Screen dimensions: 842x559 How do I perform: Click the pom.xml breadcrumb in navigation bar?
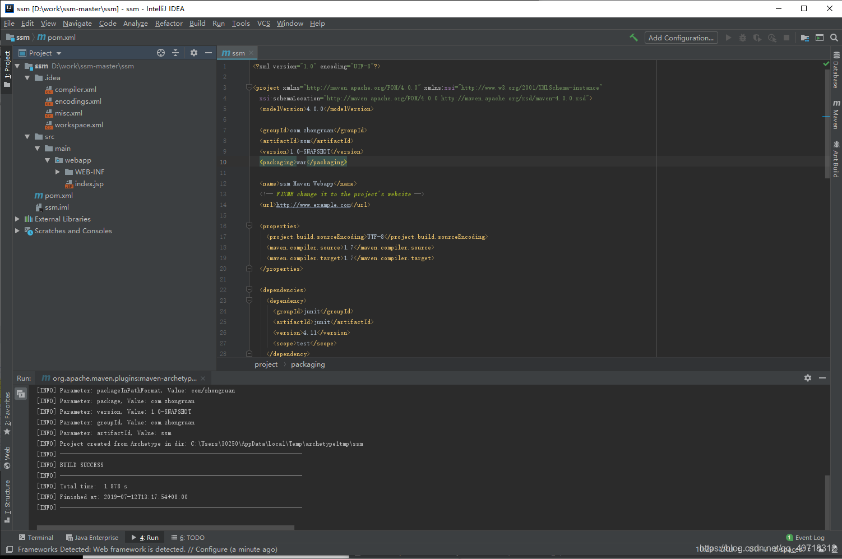click(x=56, y=38)
